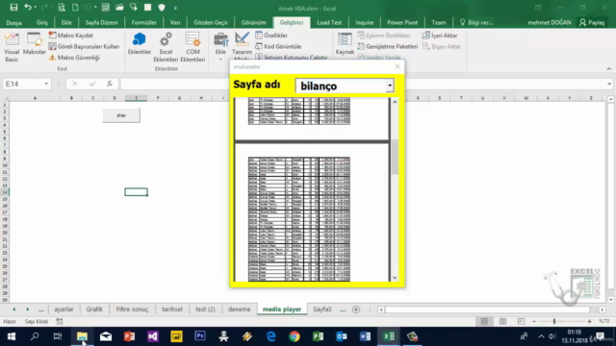Click the Paylaş share button
Screen dimensions: 616x346
tap(592, 22)
